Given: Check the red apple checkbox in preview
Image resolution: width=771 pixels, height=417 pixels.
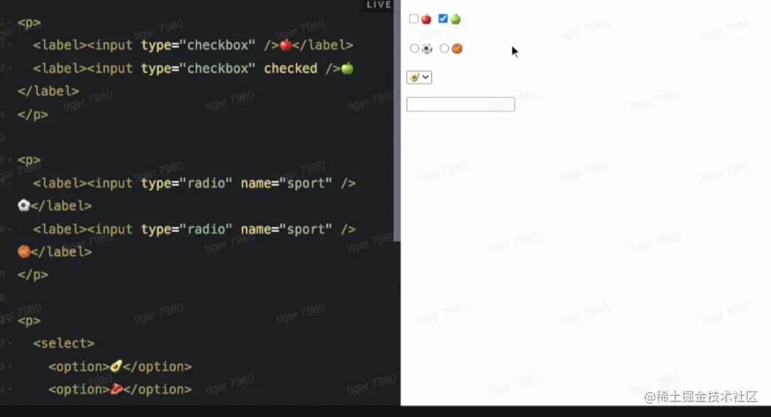Looking at the screenshot, I should point(414,18).
